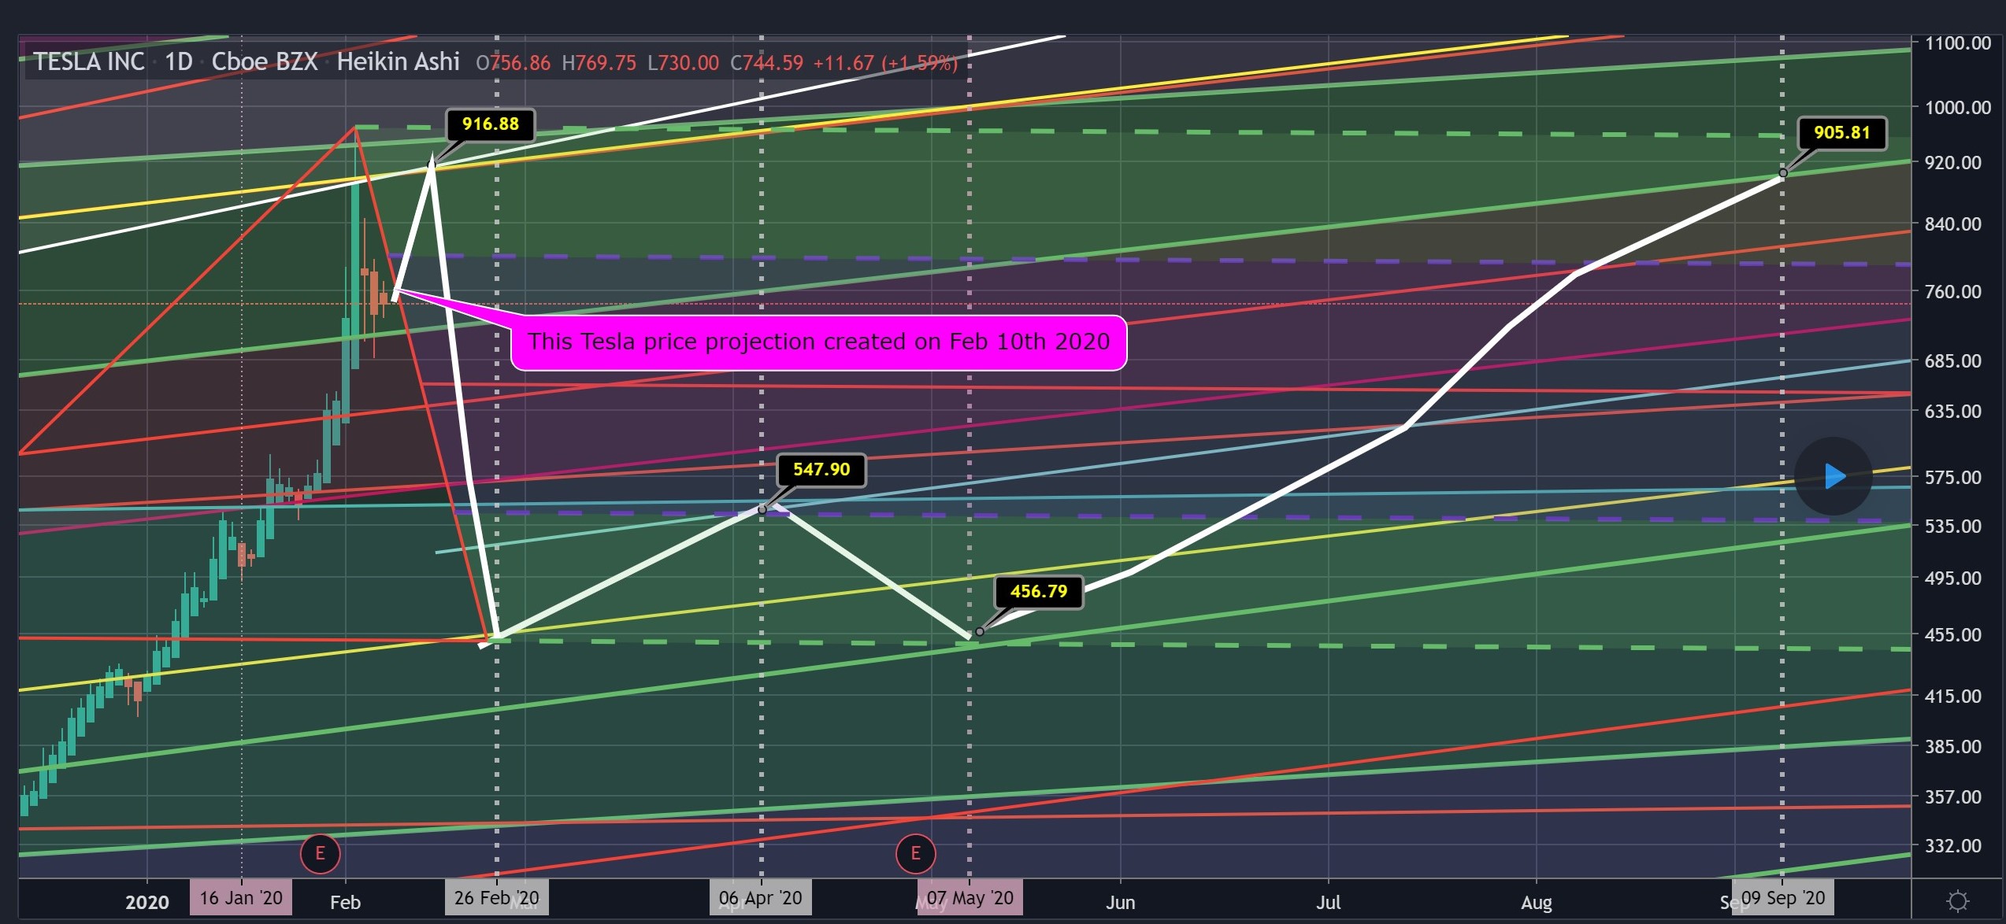Open chart settings gear icon
Viewport: 2006px width, 924px height.
click(x=1957, y=900)
